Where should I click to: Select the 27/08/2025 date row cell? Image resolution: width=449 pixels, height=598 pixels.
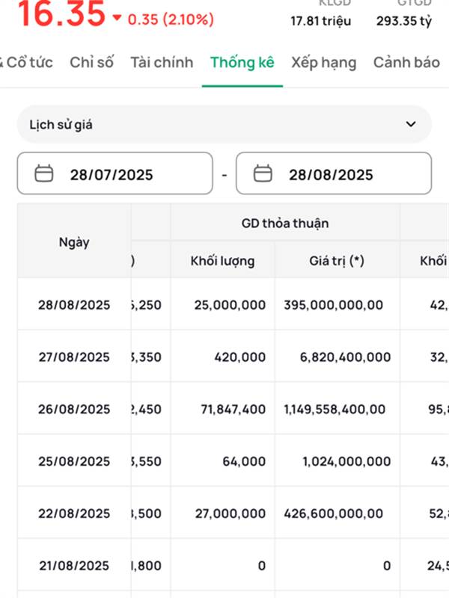click(74, 357)
